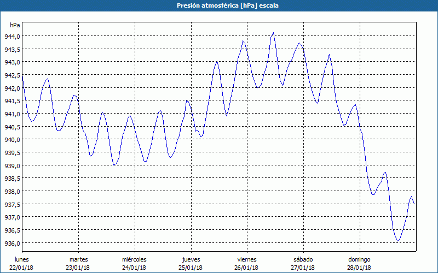The width and height of the screenshot is (438, 273).
Task: Click the "jueves" day label
Action: tap(191, 259)
